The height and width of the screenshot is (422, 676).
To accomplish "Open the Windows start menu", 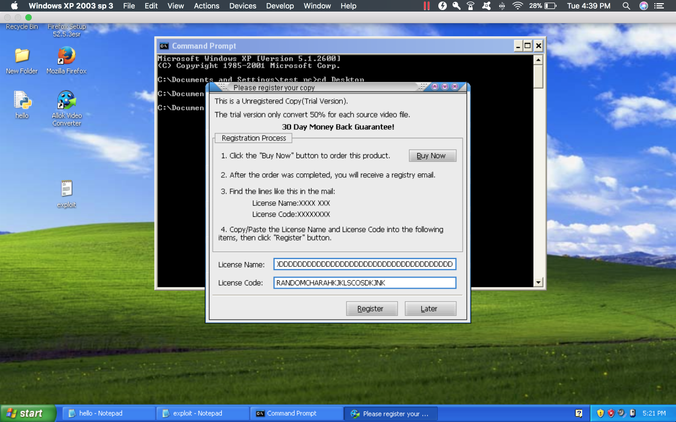I will click(x=28, y=413).
